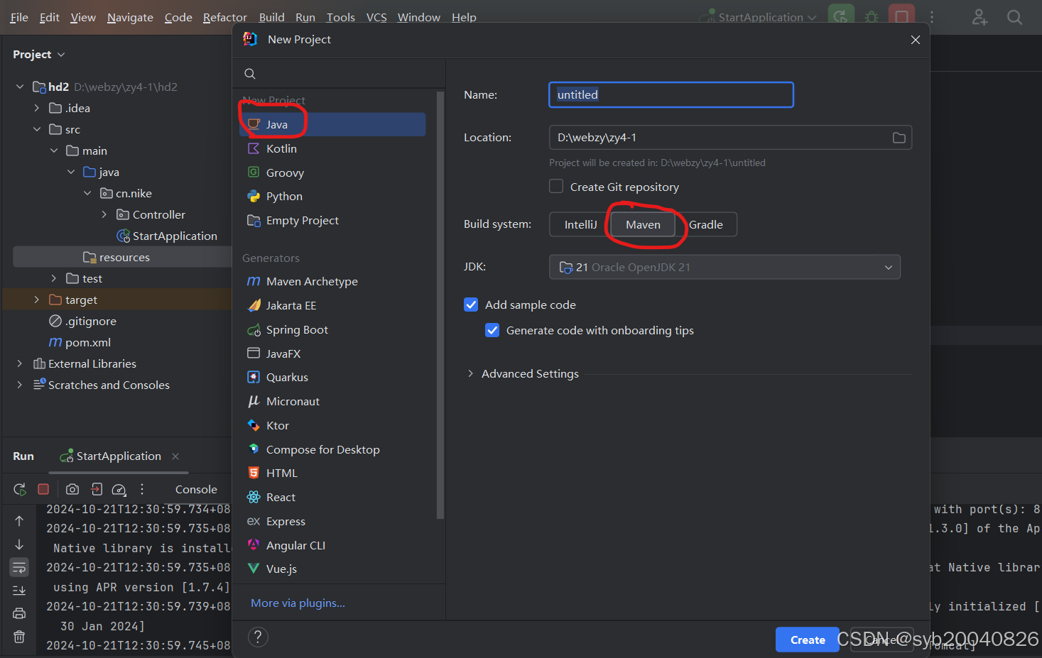Expand Scratches and Consoles
This screenshot has height=658, width=1042.
pyautogui.click(x=20, y=385)
